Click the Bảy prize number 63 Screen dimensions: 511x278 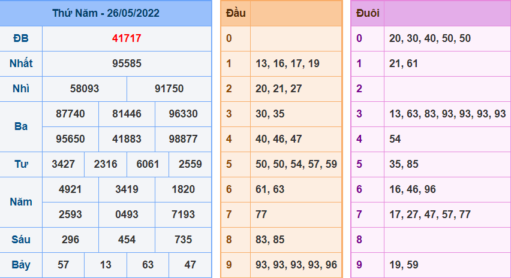click(x=148, y=265)
